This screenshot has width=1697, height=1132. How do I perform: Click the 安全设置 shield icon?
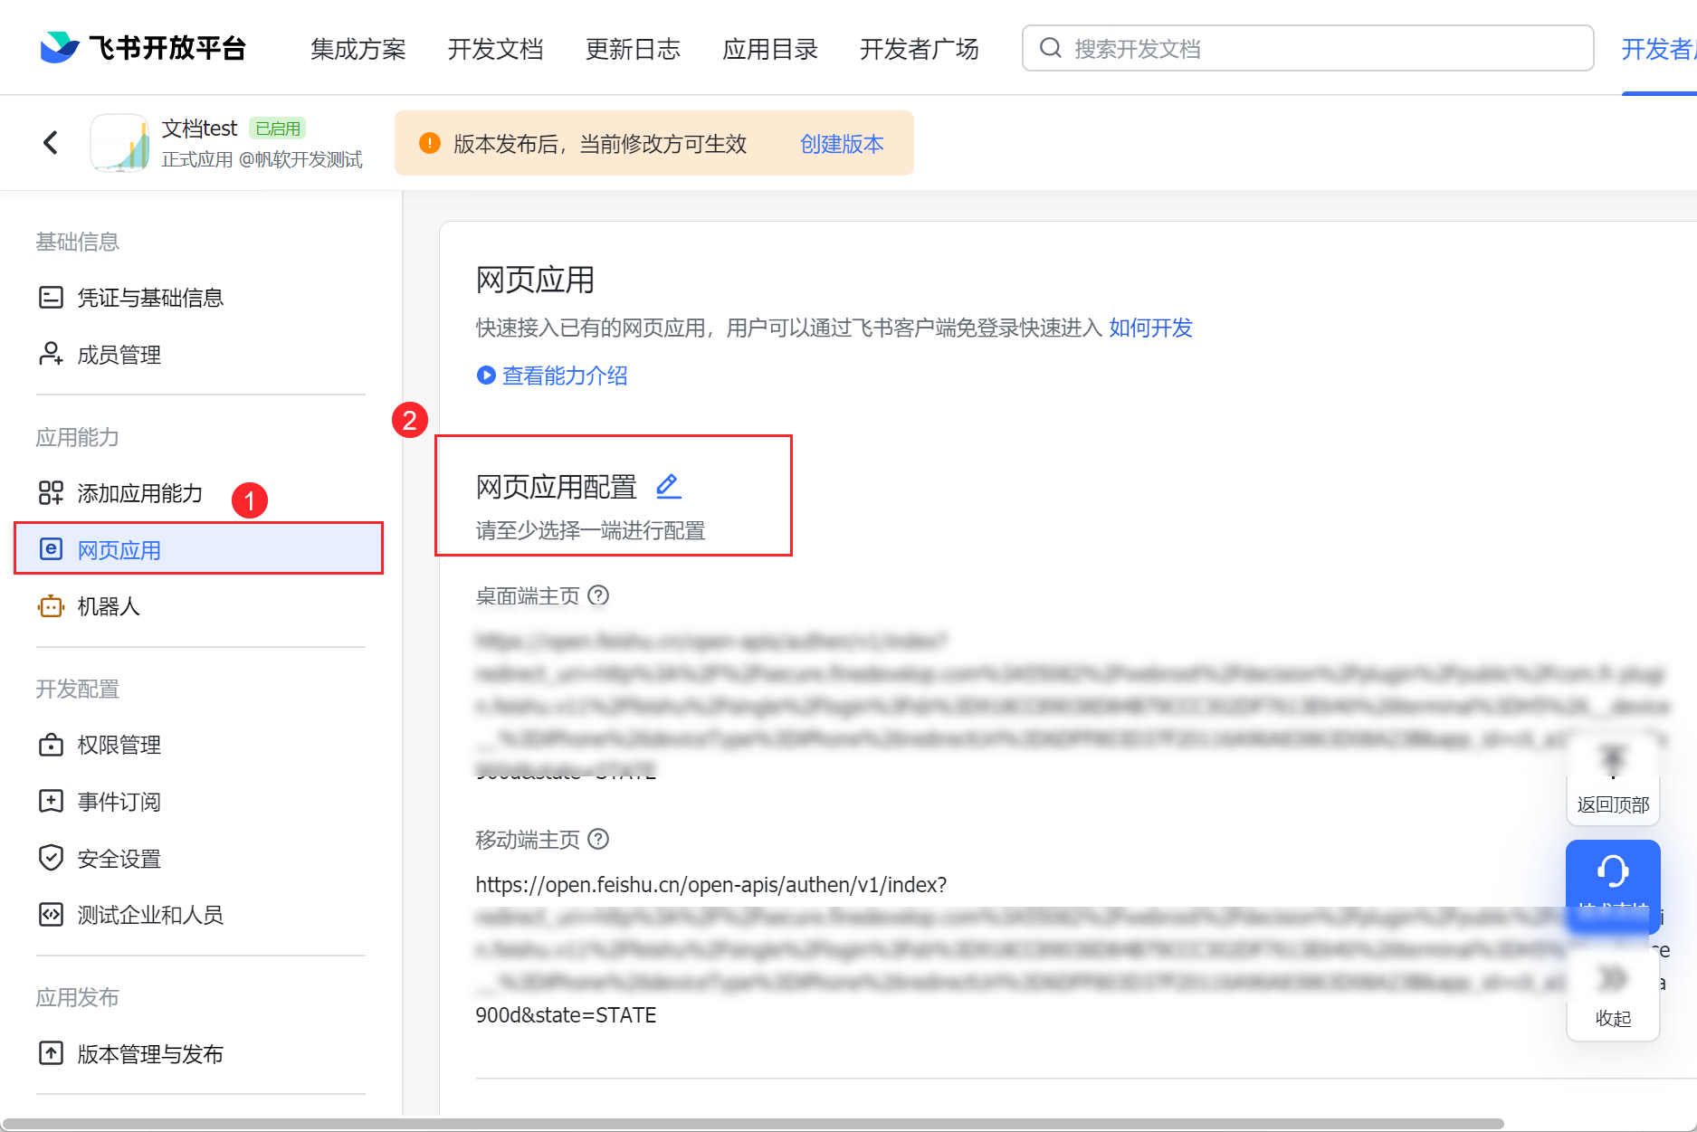pyautogui.click(x=51, y=858)
